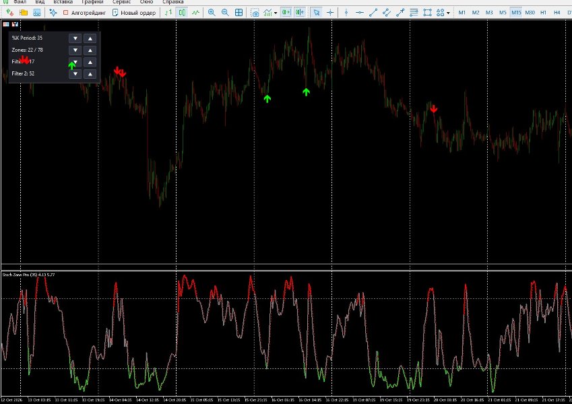The width and height of the screenshot is (572, 404).
Task: Switch chart to bar chart view
Action: click(x=168, y=13)
